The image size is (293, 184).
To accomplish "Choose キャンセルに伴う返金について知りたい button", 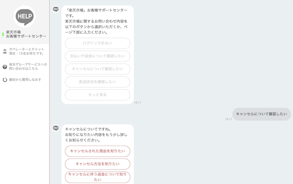I will 98,177.
